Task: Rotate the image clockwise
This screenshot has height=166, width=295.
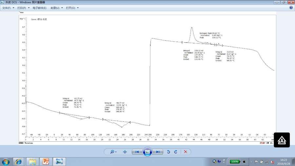Action: [176, 152]
